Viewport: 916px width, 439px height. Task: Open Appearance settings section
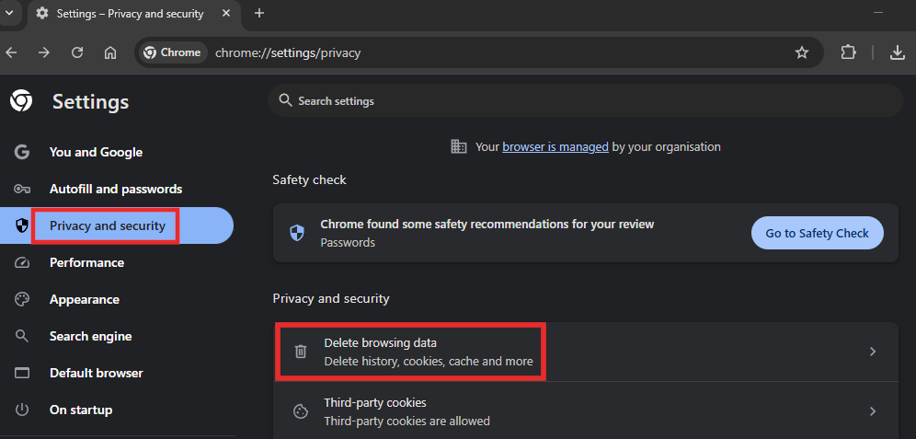[x=117, y=299]
